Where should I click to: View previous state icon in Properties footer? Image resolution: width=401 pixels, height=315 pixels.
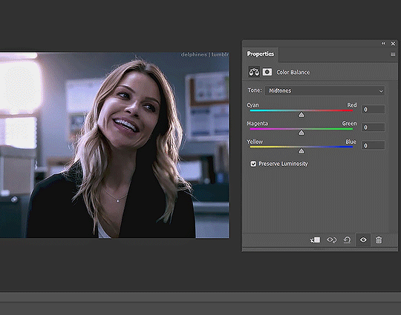click(332, 240)
